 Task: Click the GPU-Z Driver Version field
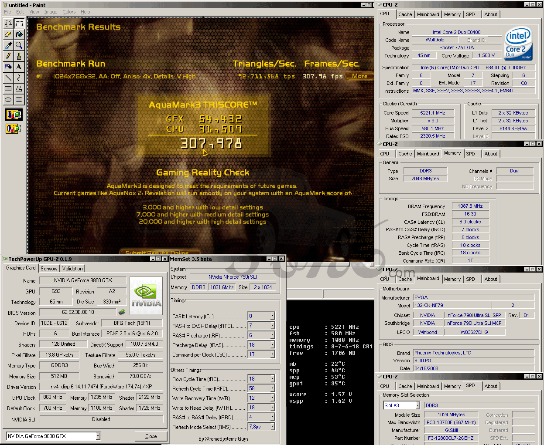pos(101,387)
